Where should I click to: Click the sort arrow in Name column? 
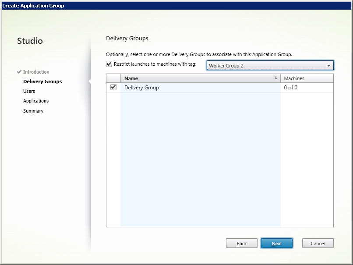tap(276, 78)
